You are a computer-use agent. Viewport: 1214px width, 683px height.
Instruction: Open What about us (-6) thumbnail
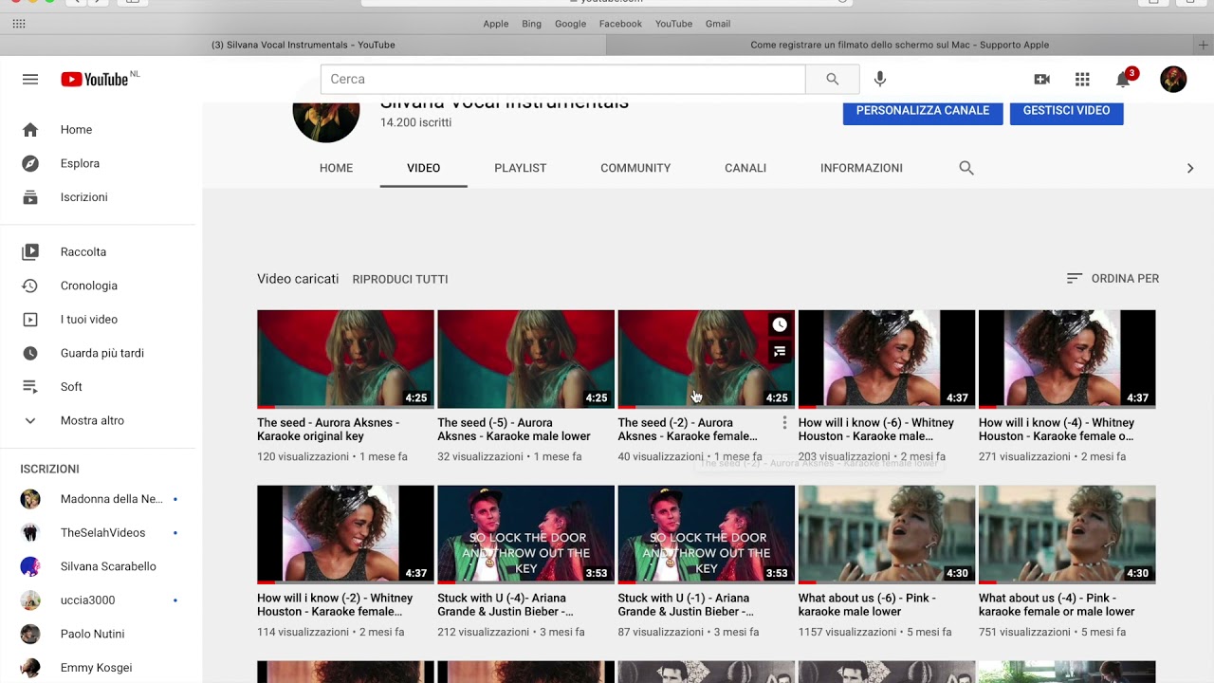(x=887, y=535)
